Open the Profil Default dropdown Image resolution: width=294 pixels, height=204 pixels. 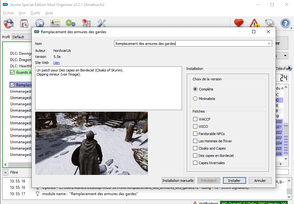coord(22,37)
